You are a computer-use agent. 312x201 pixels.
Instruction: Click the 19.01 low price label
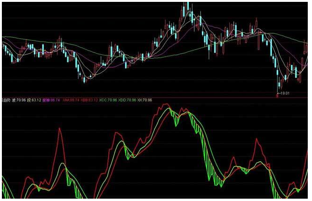pos(286,94)
